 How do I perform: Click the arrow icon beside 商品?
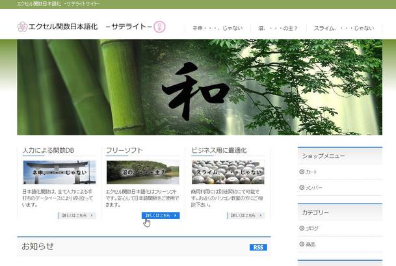(x=302, y=244)
